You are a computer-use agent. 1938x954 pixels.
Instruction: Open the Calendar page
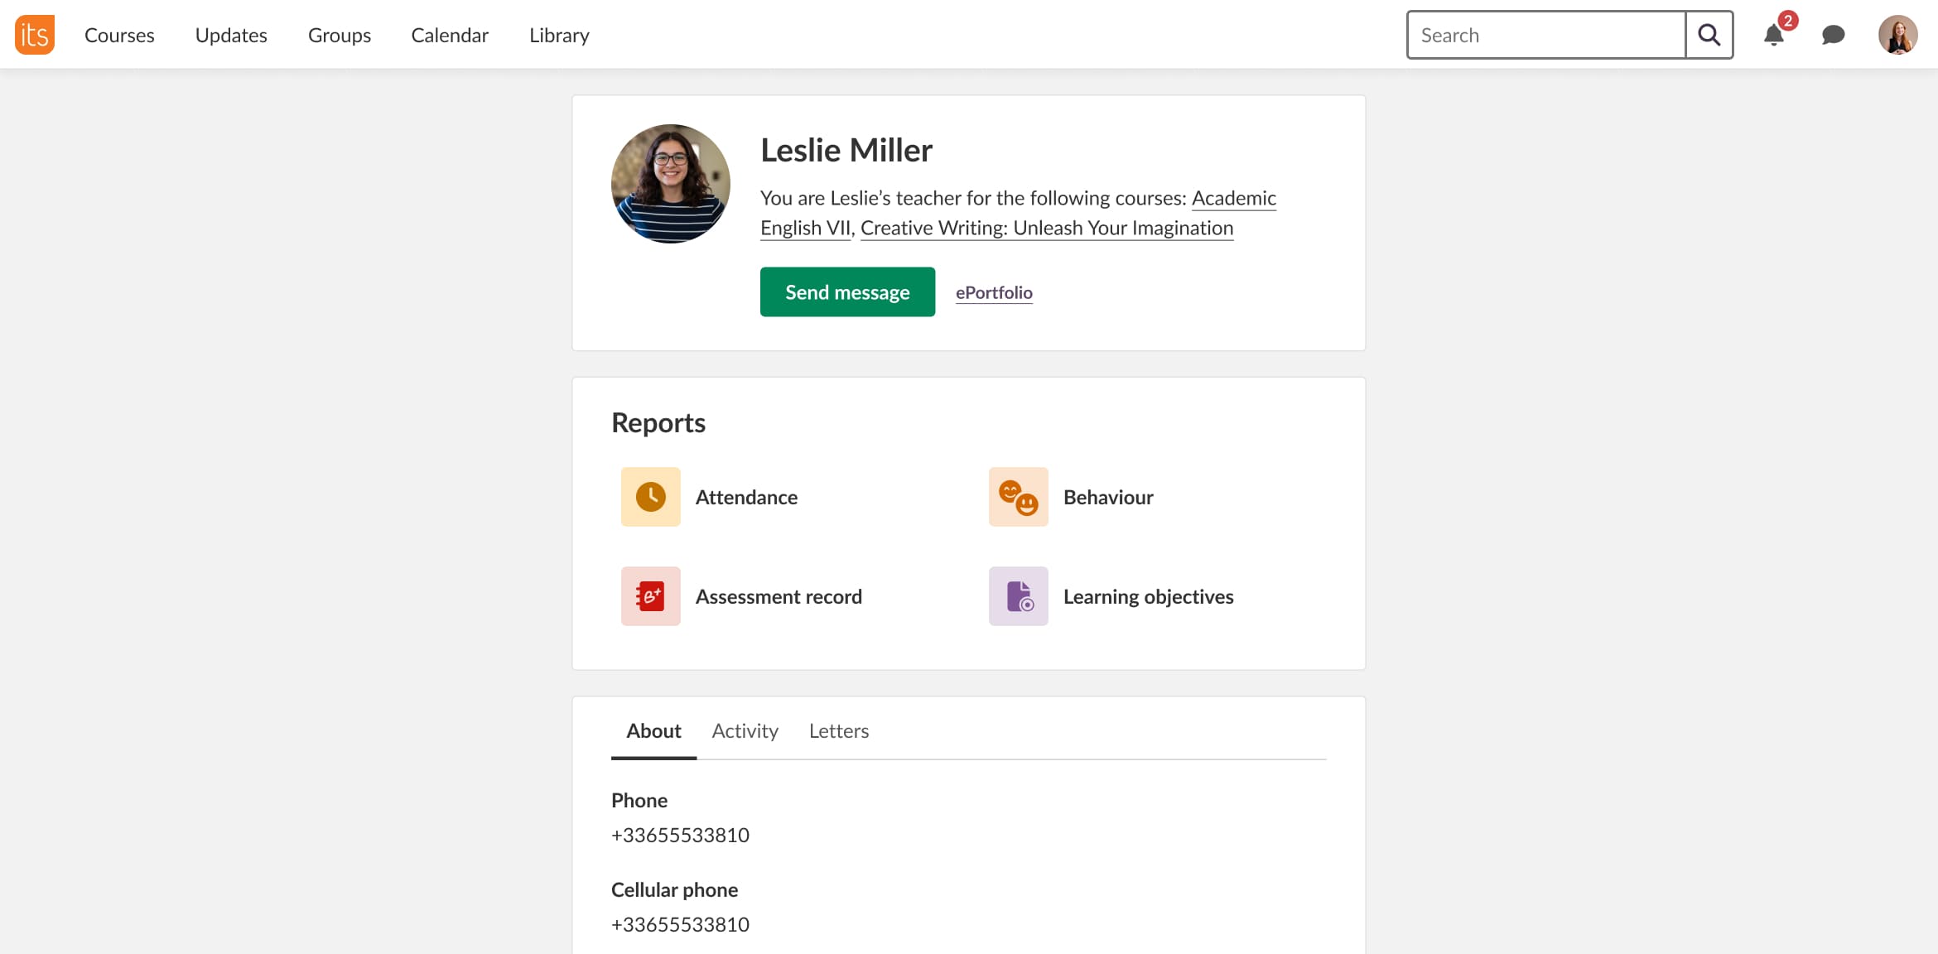pos(450,35)
